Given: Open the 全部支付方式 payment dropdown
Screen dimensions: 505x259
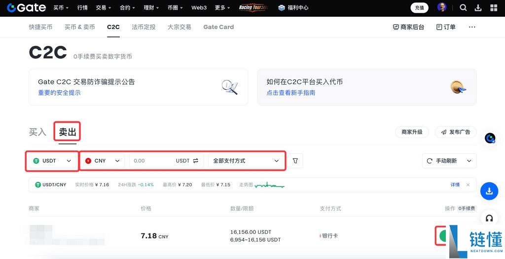Looking at the screenshot, I should pyautogui.click(x=246, y=160).
